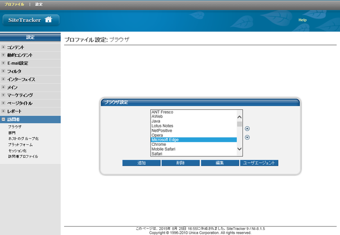Click the SiteTracker logo text
The height and width of the screenshot is (235, 340).
25,20
